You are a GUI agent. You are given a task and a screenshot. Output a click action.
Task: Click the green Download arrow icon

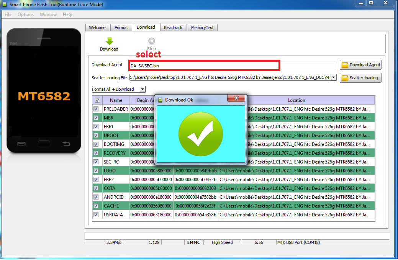110,41
